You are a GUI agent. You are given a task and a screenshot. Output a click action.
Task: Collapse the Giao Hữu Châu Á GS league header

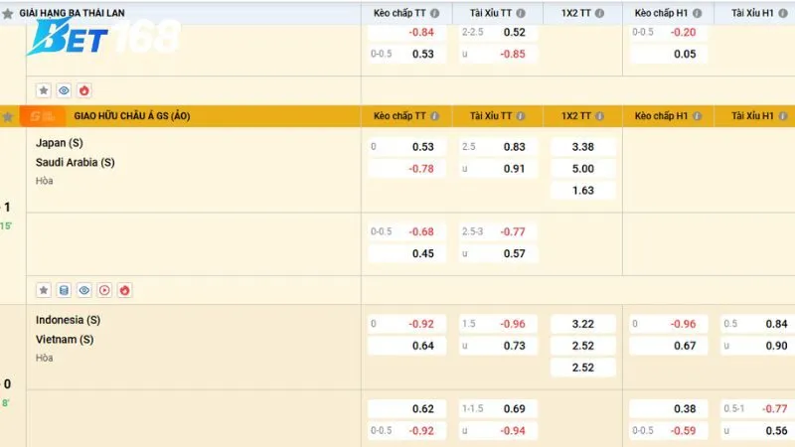[x=132, y=116]
